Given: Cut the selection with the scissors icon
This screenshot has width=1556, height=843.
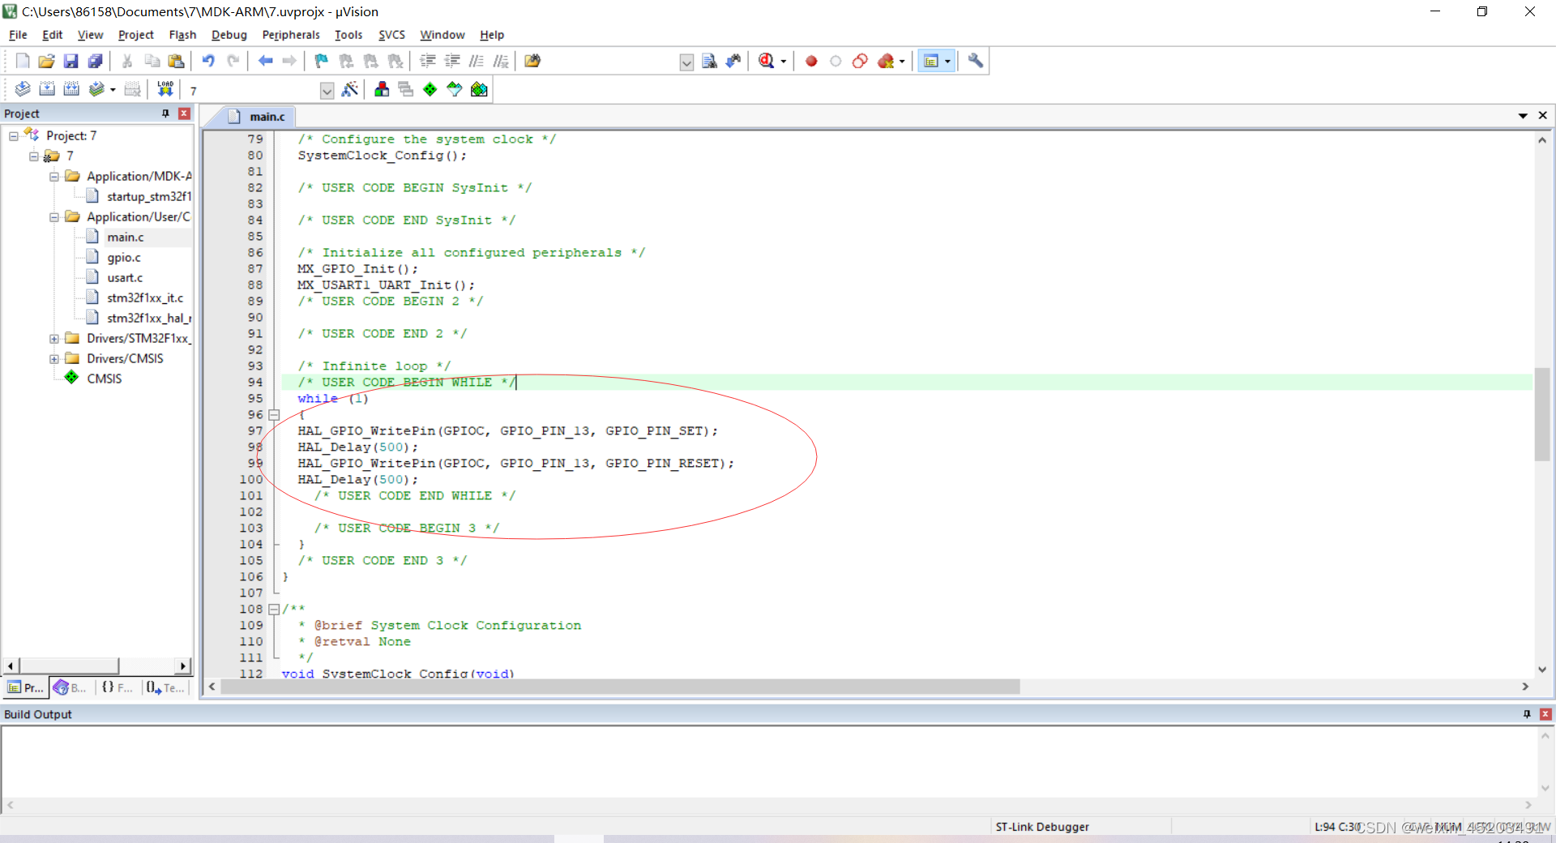Looking at the screenshot, I should [x=127, y=61].
